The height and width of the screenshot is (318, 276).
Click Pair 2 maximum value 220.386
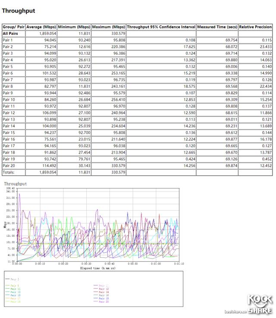tap(118, 46)
